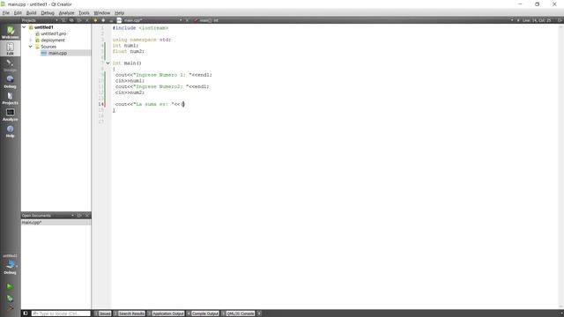The width and height of the screenshot is (564, 317).
Task: Open the Projects mode
Action: [10, 98]
